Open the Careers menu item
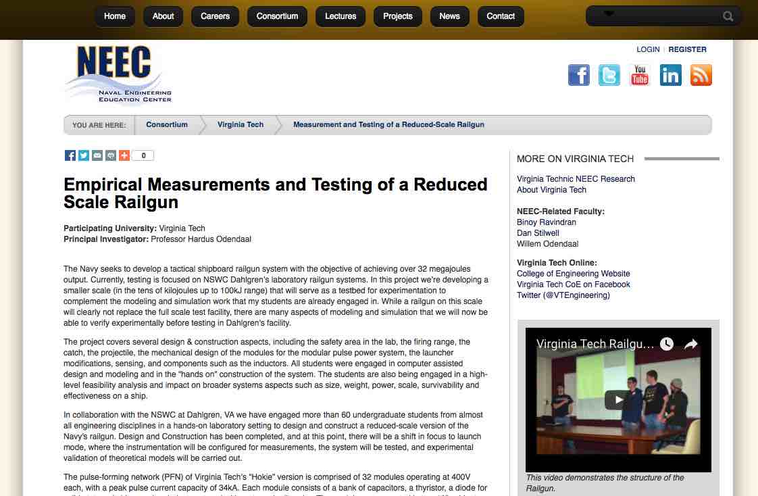This screenshot has height=496, width=758. [x=215, y=16]
